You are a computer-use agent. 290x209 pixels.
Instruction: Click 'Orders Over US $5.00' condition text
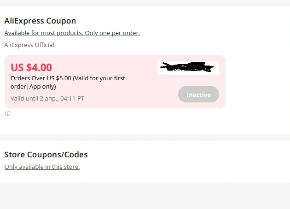tap(41, 78)
